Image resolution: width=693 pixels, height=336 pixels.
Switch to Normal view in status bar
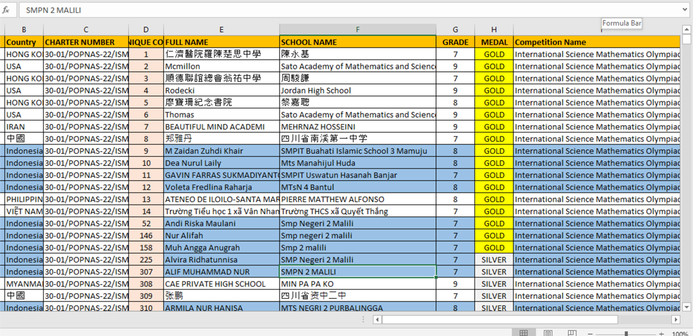[x=524, y=333]
